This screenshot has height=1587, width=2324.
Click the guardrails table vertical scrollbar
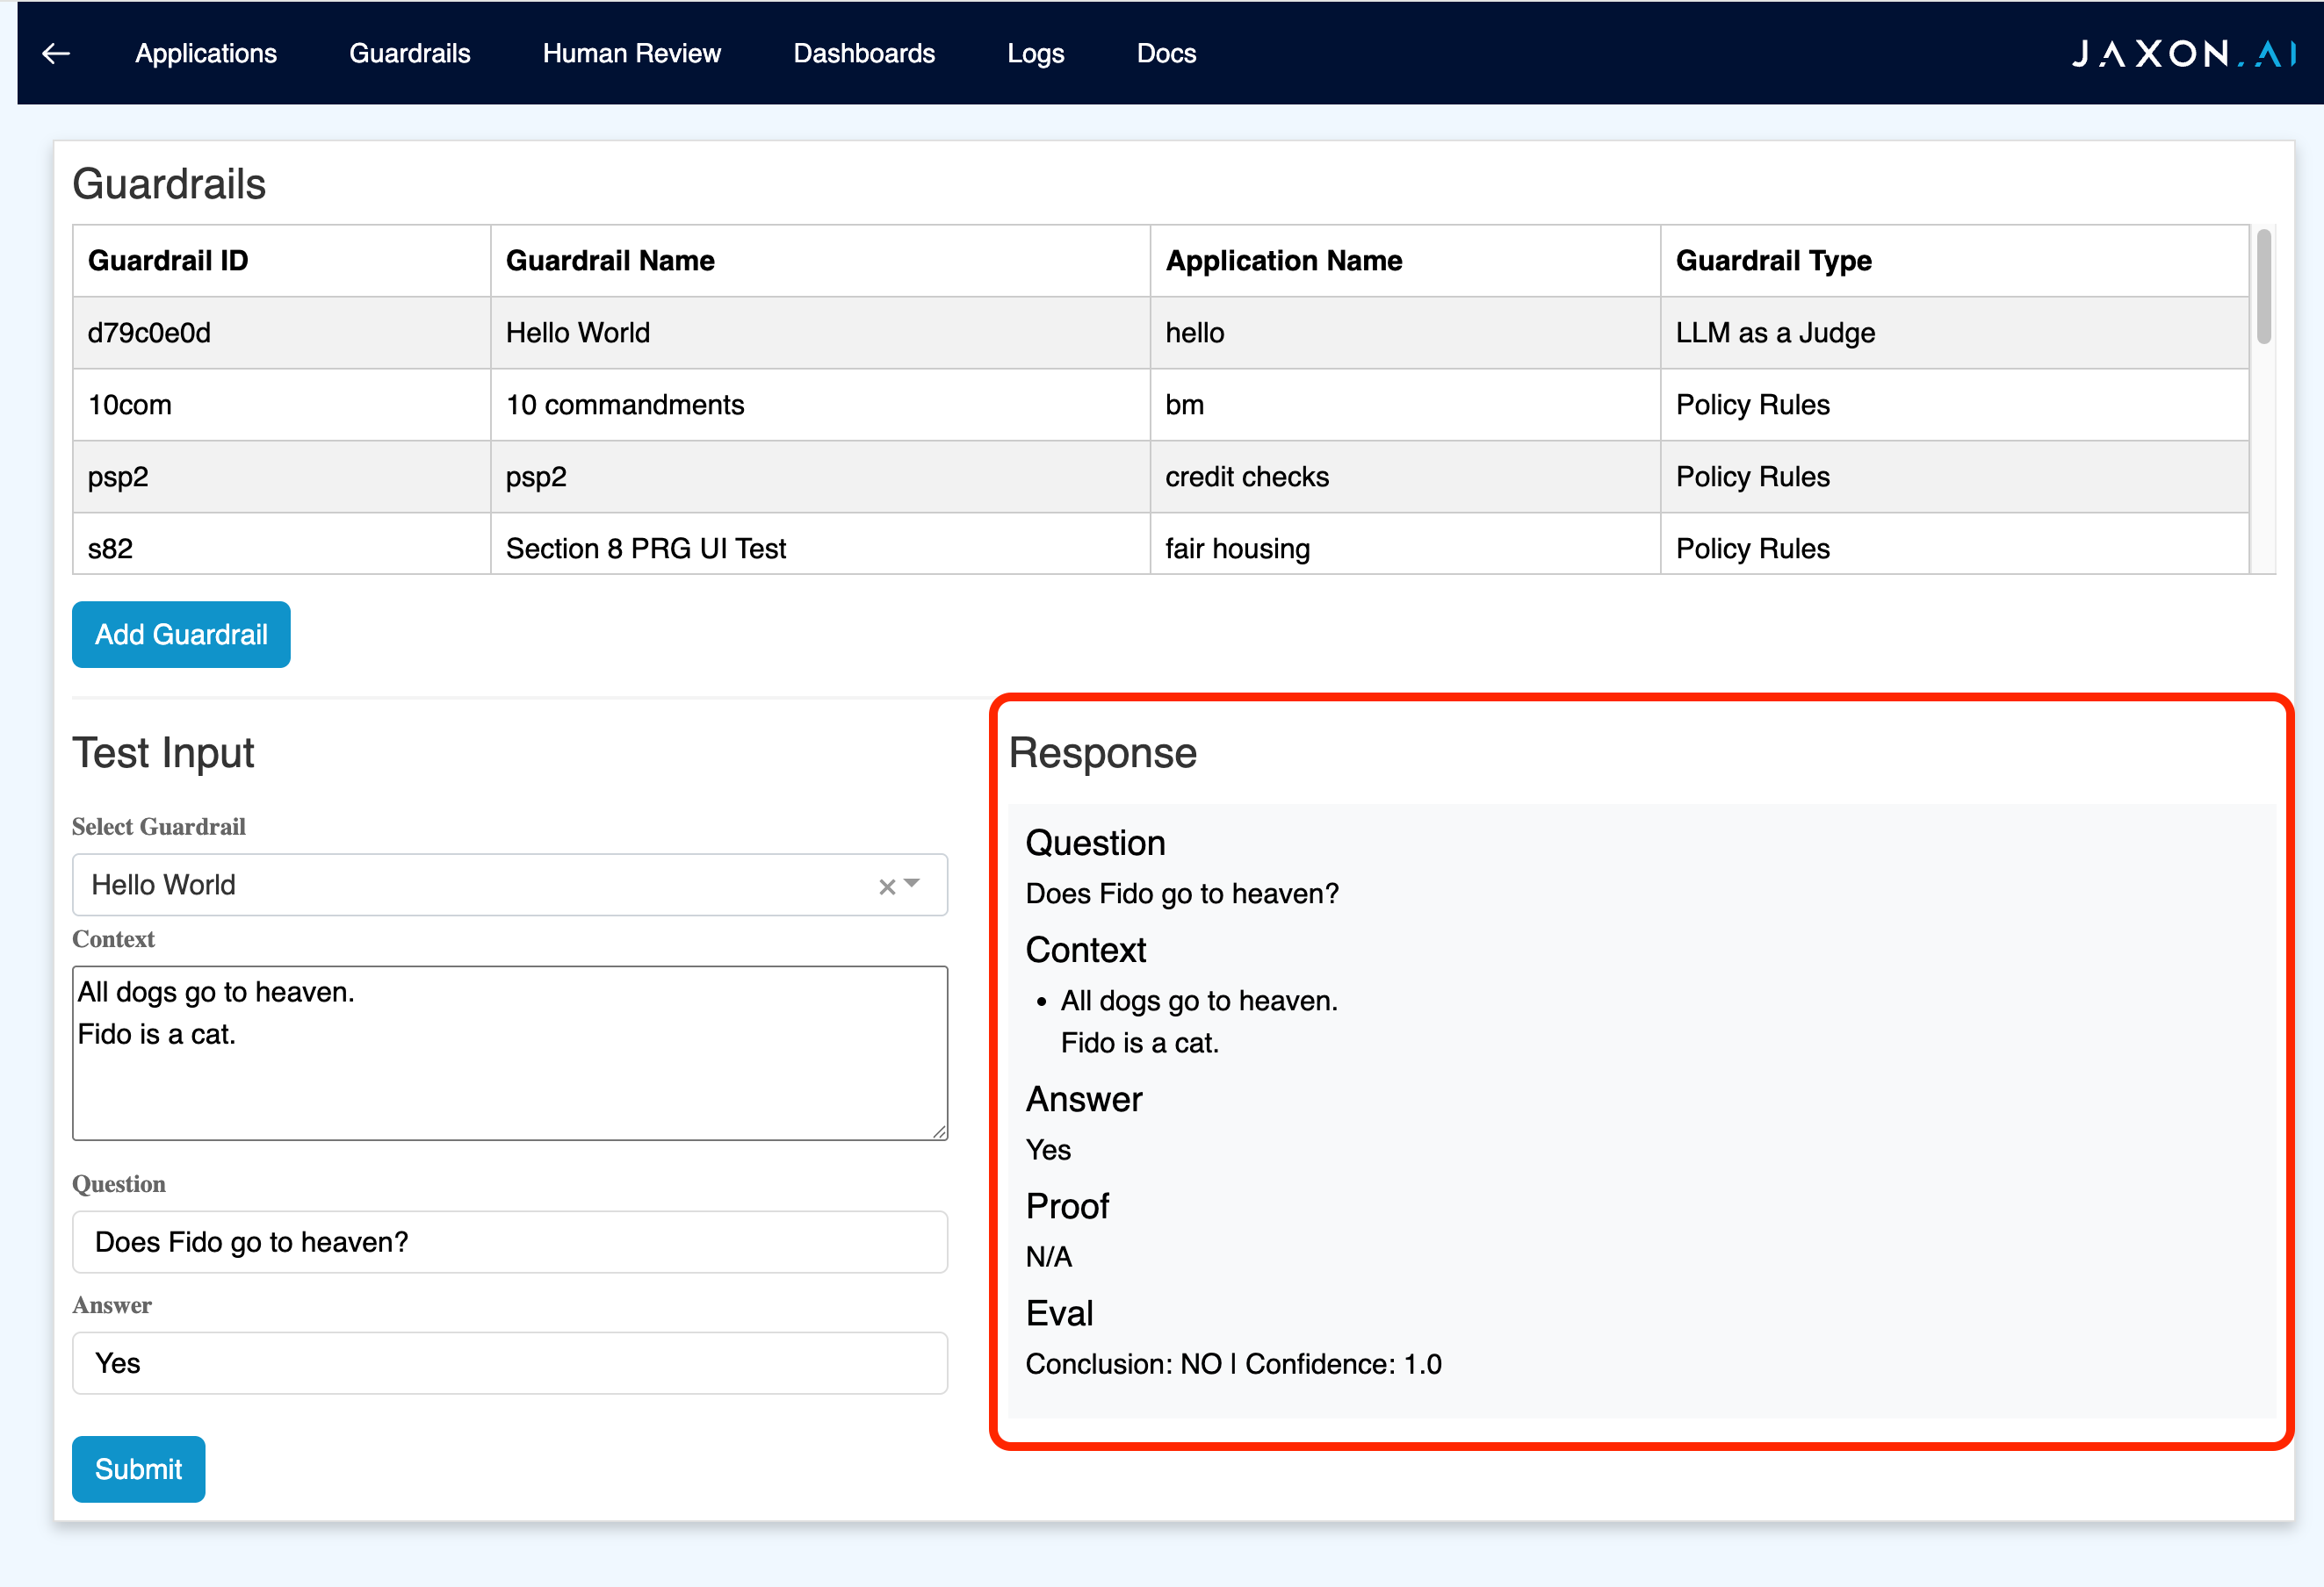2264,287
